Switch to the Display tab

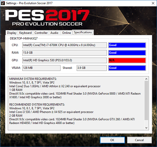(x=12, y=33)
